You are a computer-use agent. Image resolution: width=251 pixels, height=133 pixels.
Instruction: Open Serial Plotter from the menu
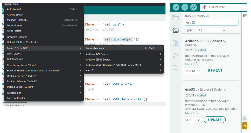point(44,31)
